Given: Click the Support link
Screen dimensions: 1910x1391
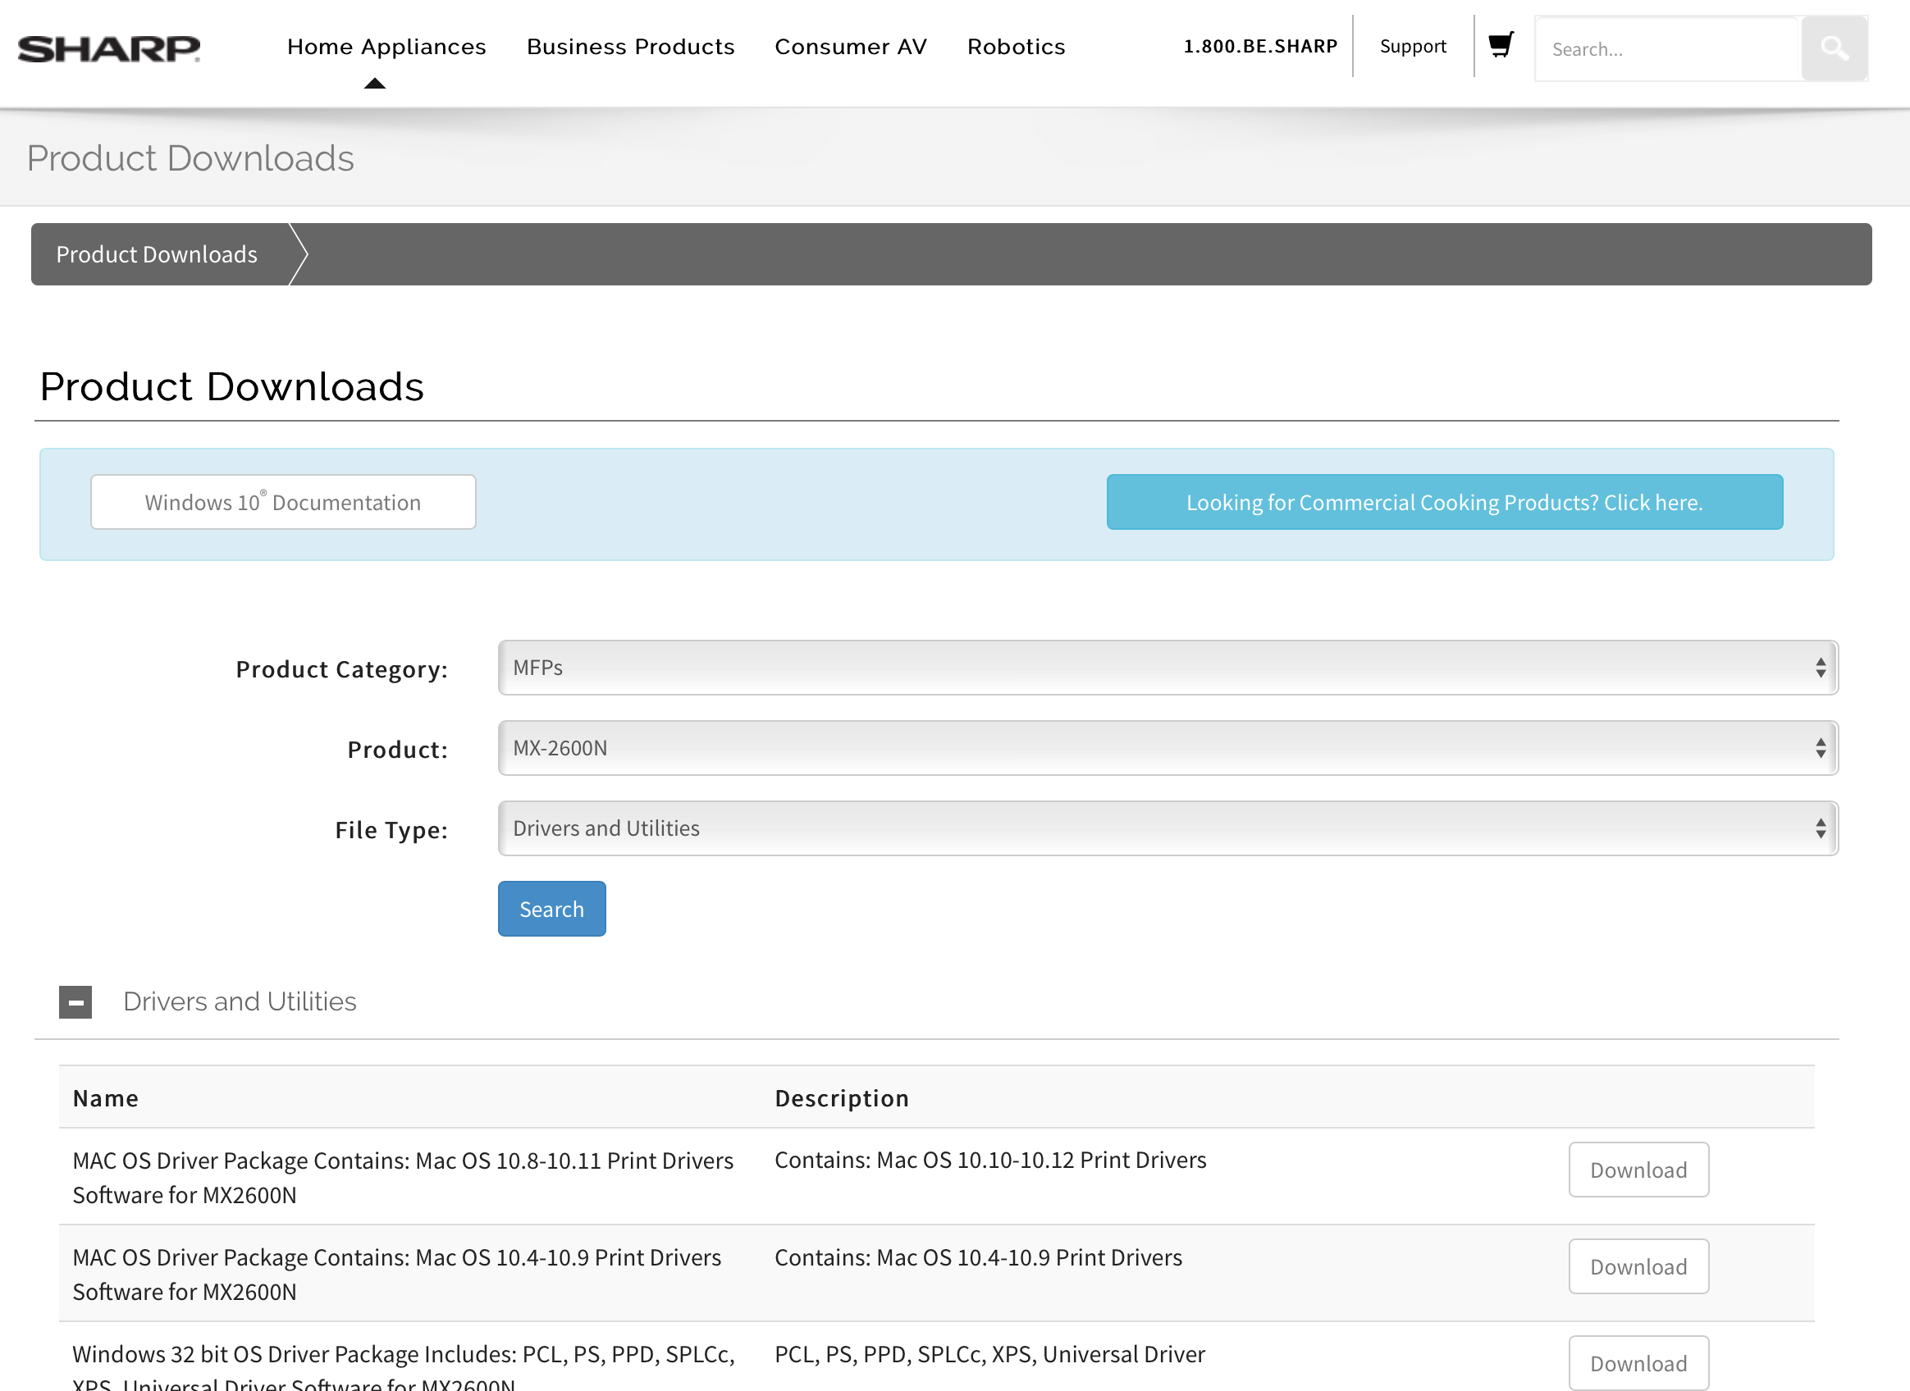Looking at the screenshot, I should pos(1412,46).
